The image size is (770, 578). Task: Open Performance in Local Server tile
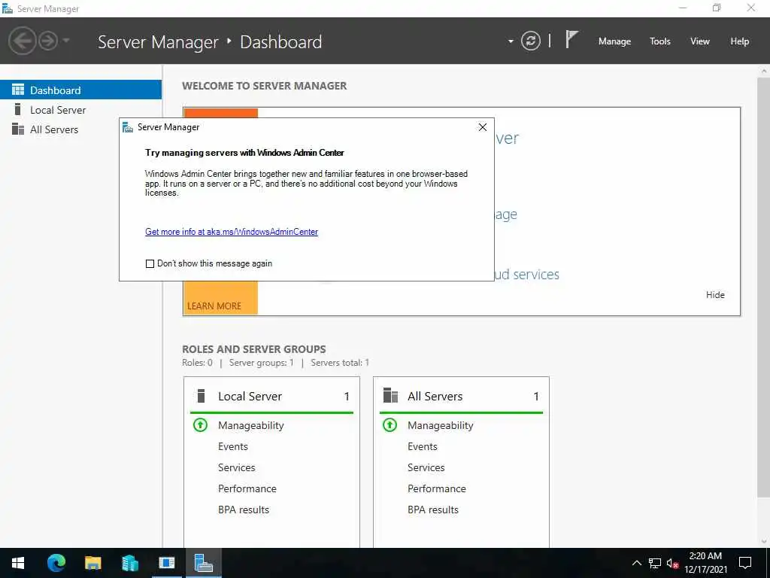(x=247, y=488)
